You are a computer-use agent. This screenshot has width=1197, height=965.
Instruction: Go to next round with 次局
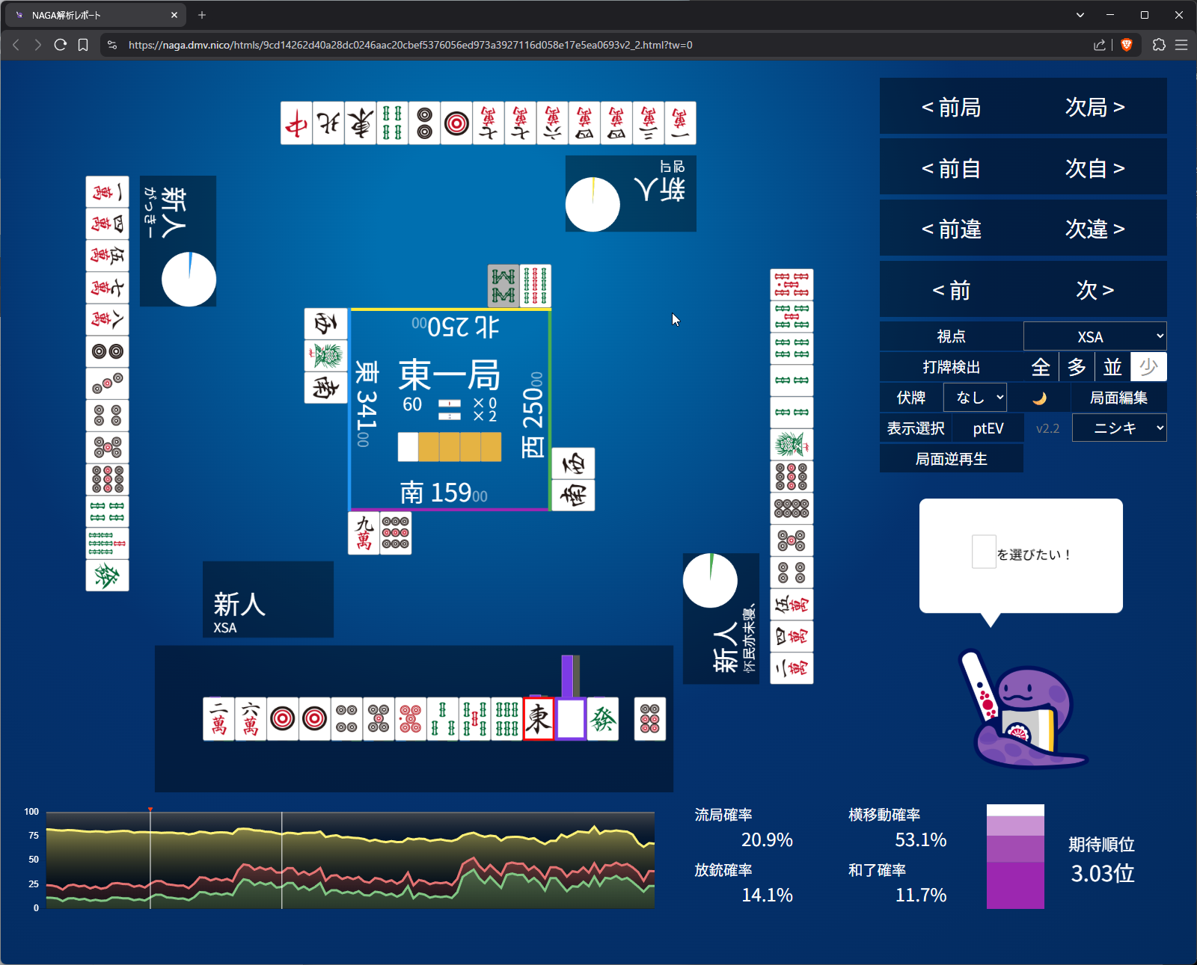click(1095, 107)
